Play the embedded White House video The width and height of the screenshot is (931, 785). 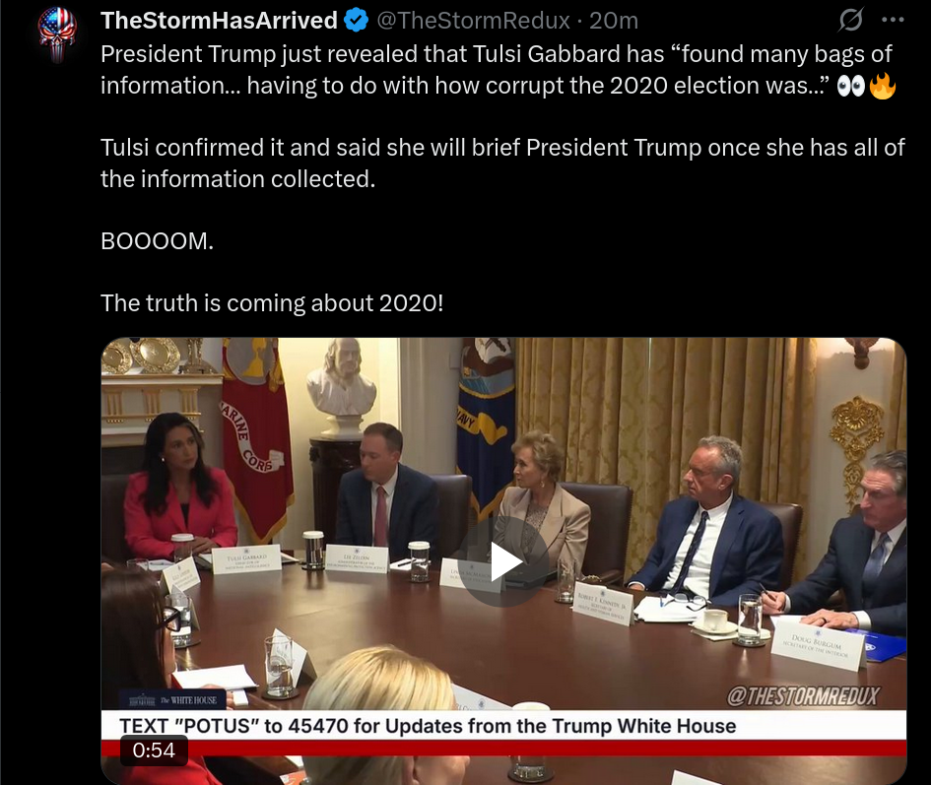503,561
